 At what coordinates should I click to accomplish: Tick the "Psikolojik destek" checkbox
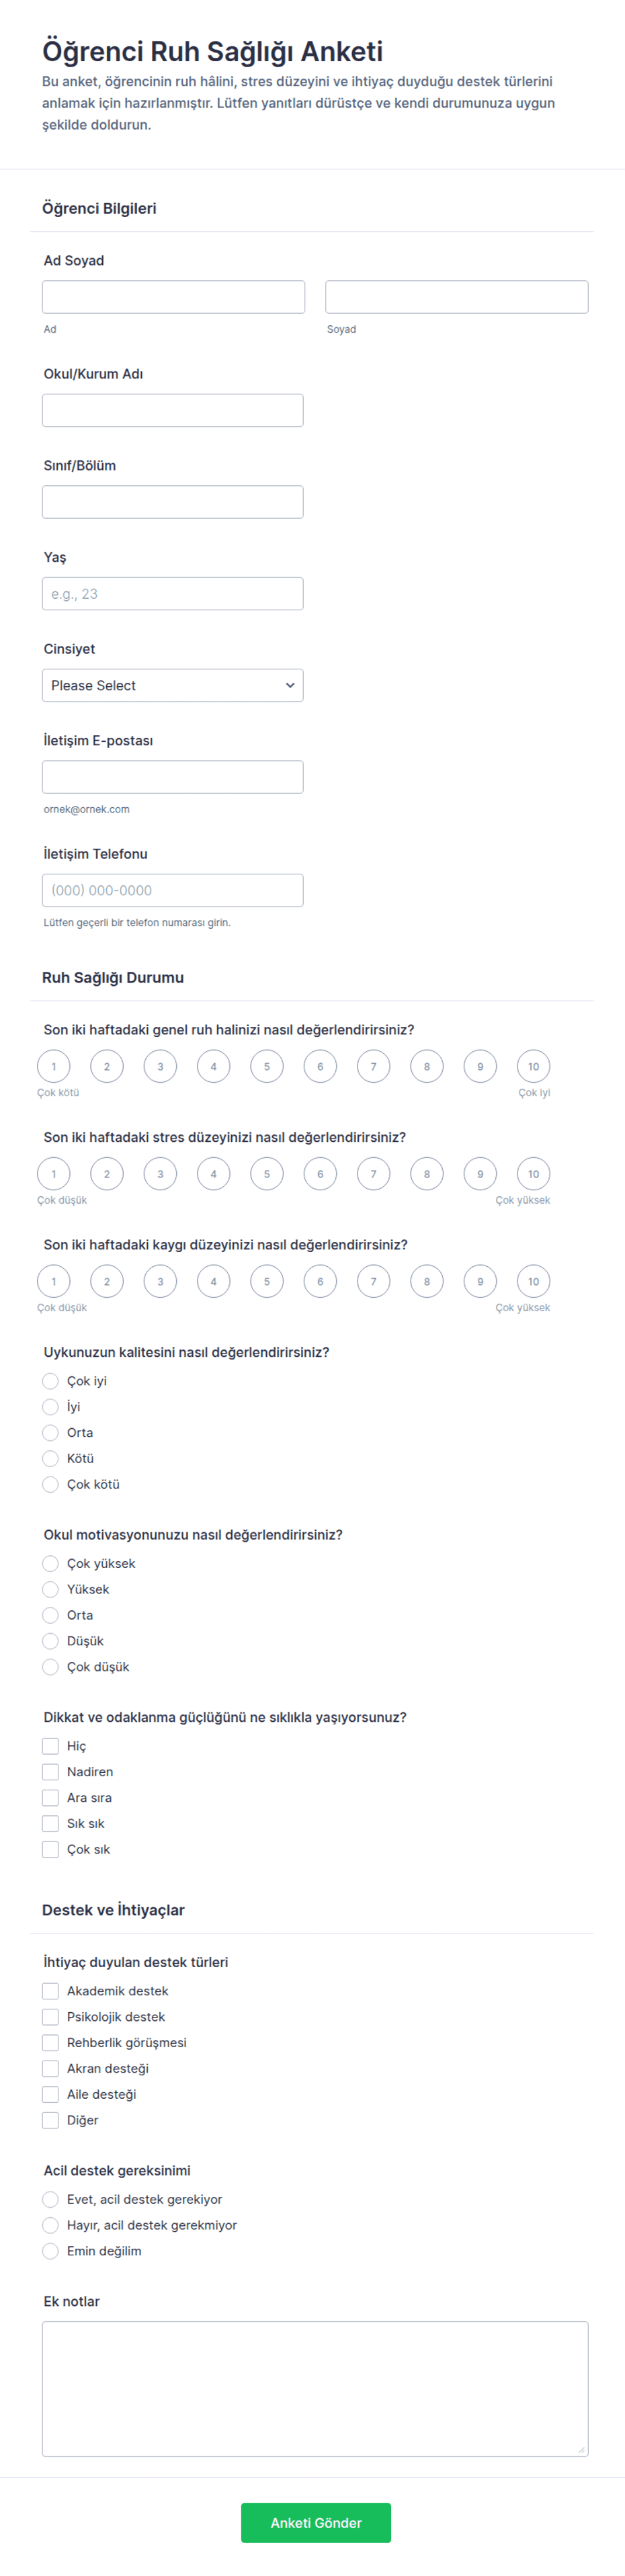point(50,2017)
